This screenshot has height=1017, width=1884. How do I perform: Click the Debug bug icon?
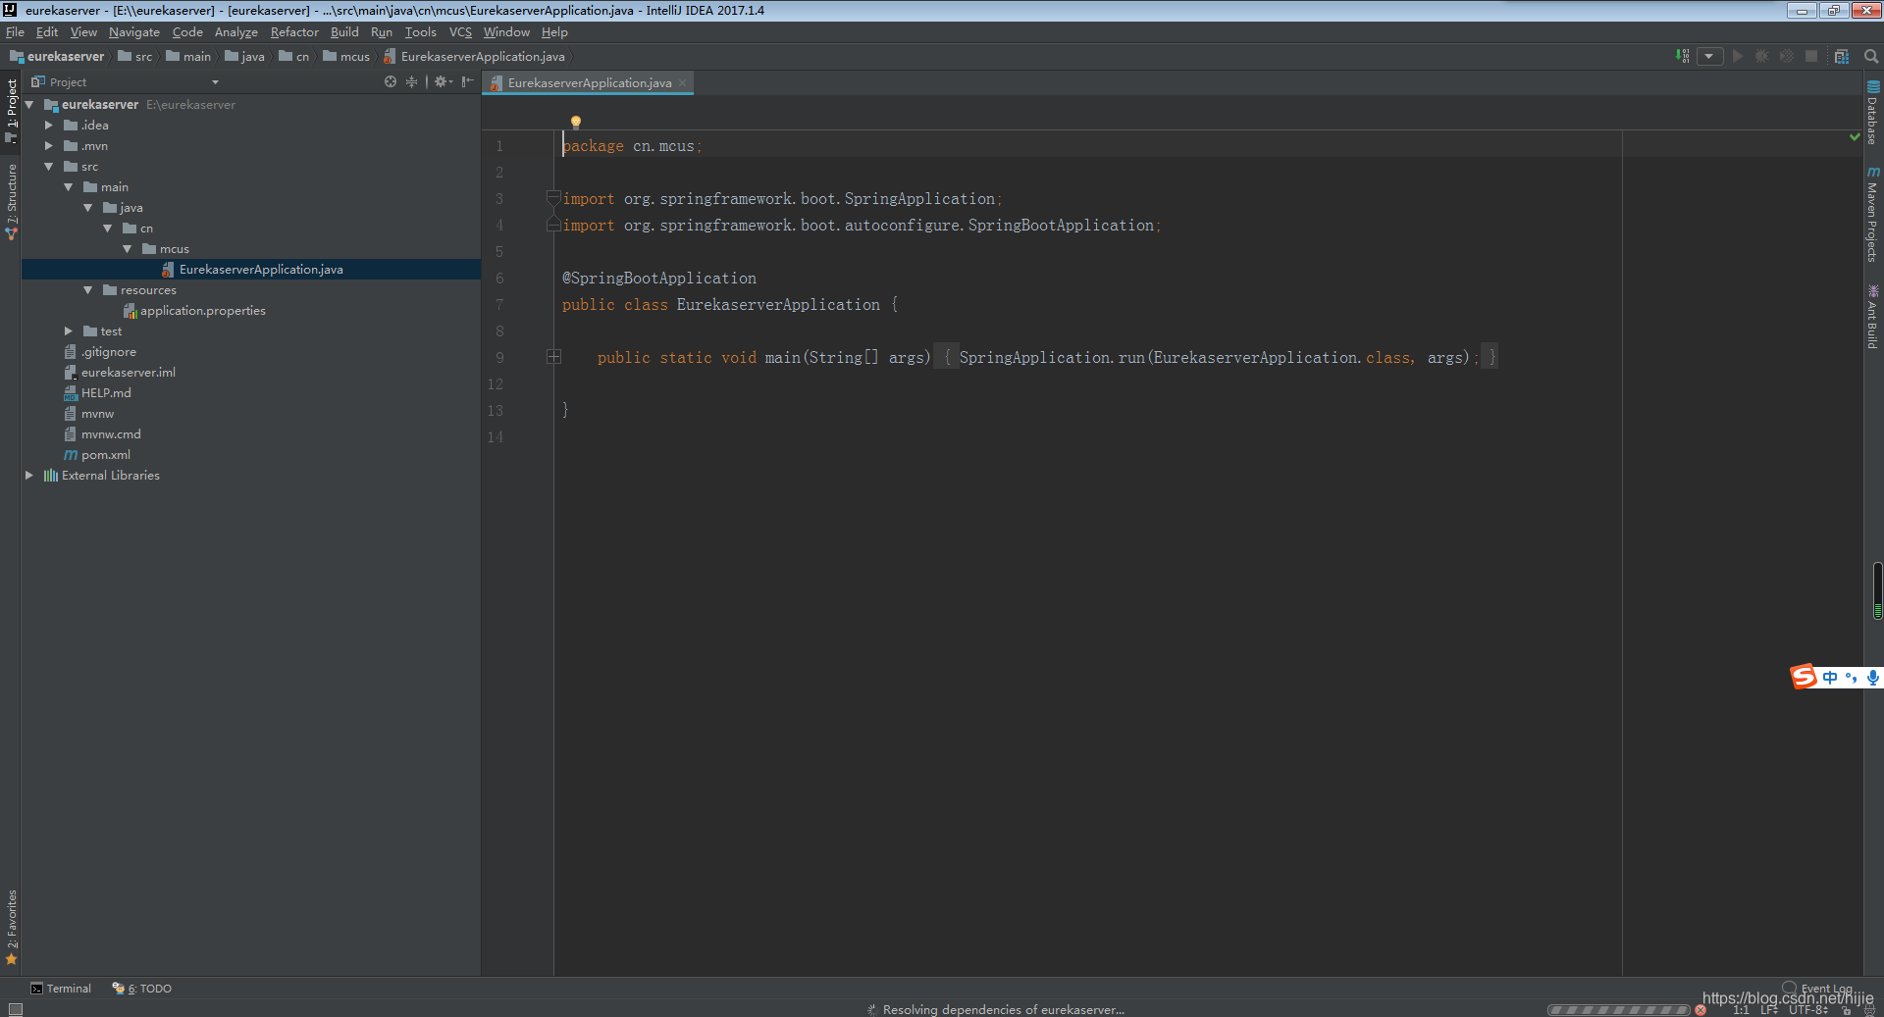(x=1762, y=56)
